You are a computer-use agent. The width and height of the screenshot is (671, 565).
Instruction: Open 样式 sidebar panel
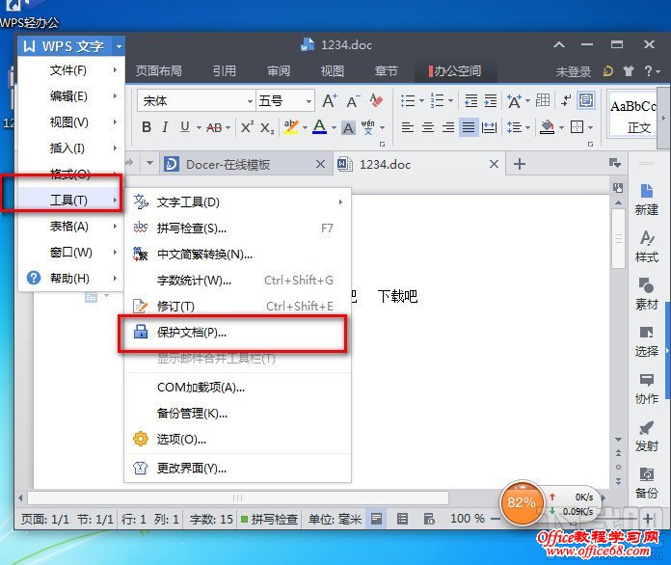tap(647, 247)
